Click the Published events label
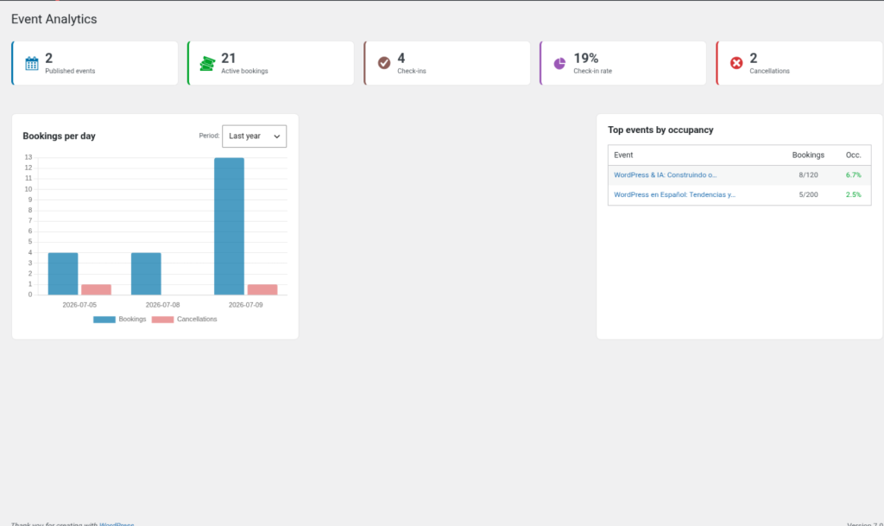The height and width of the screenshot is (526, 884). (70, 71)
